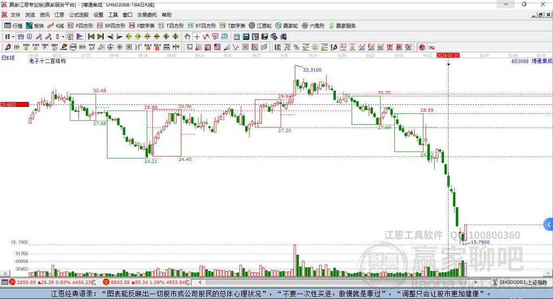553x299 pixels.
Task: Open the 工具 menu
Action: pyautogui.click(x=113, y=15)
